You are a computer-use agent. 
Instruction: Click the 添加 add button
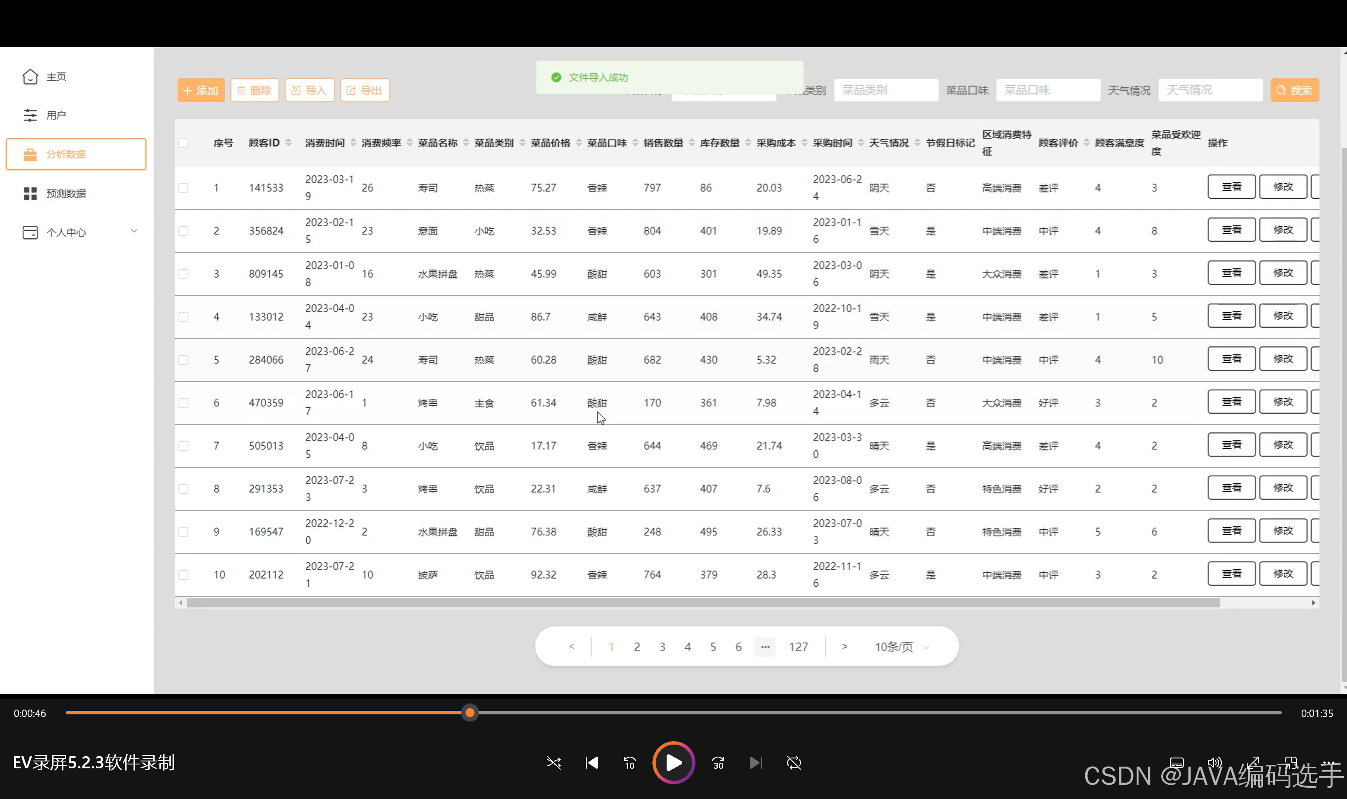coord(201,90)
